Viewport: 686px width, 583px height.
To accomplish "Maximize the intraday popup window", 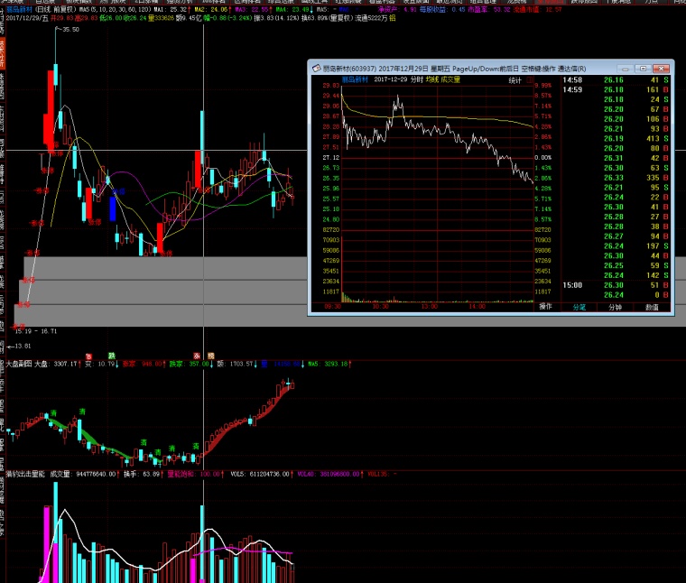I will pyautogui.click(x=643, y=69).
